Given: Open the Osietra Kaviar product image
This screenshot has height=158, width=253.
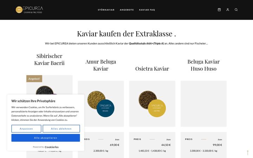Looking at the screenshot, I should coord(152,104).
